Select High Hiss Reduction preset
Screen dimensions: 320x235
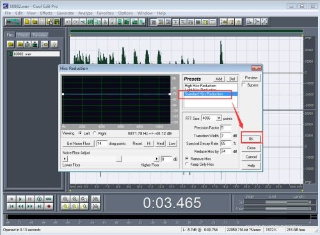coord(200,85)
